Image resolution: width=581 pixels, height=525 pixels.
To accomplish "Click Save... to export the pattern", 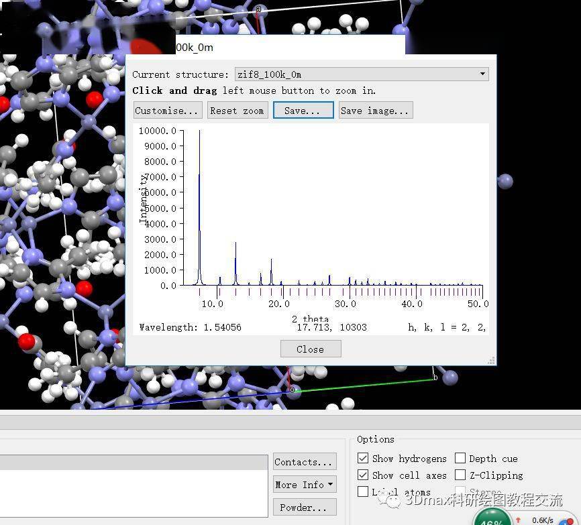I will tap(303, 111).
